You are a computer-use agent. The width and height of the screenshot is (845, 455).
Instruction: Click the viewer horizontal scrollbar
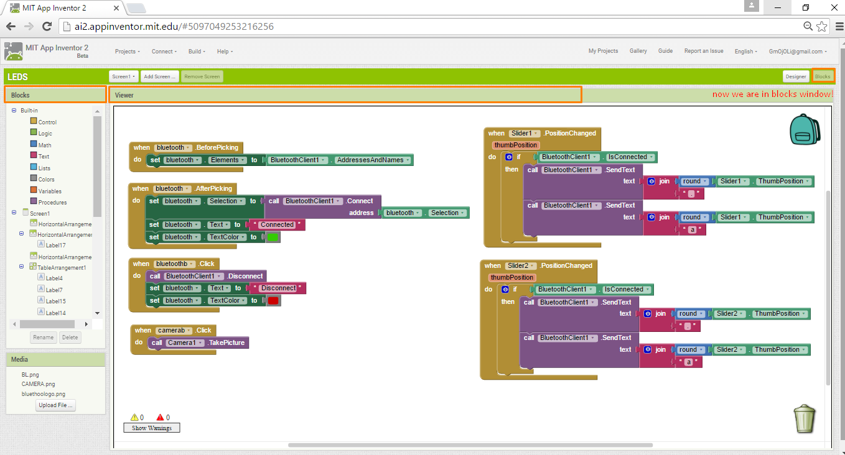[x=470, y=445]
